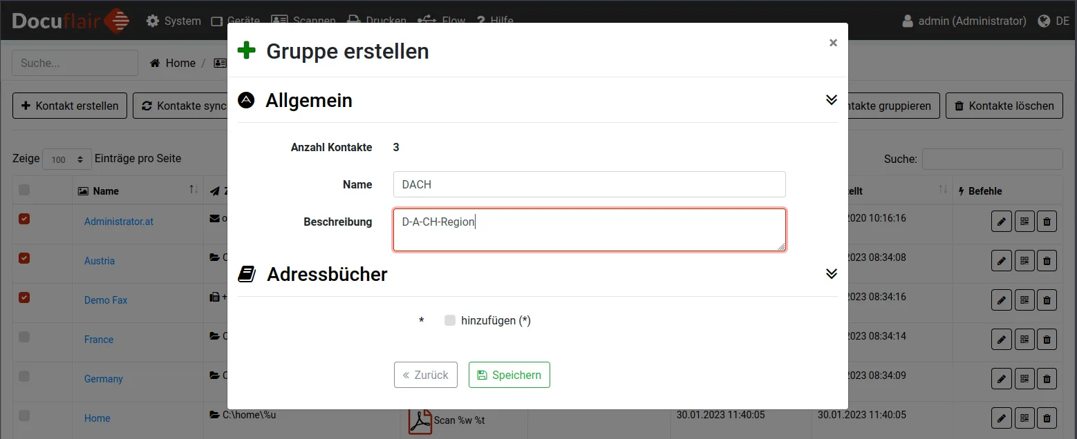The image size is (1077, 439).
Task: Click the globe language icon labeled DE
Action: [x=1053, y=21]
